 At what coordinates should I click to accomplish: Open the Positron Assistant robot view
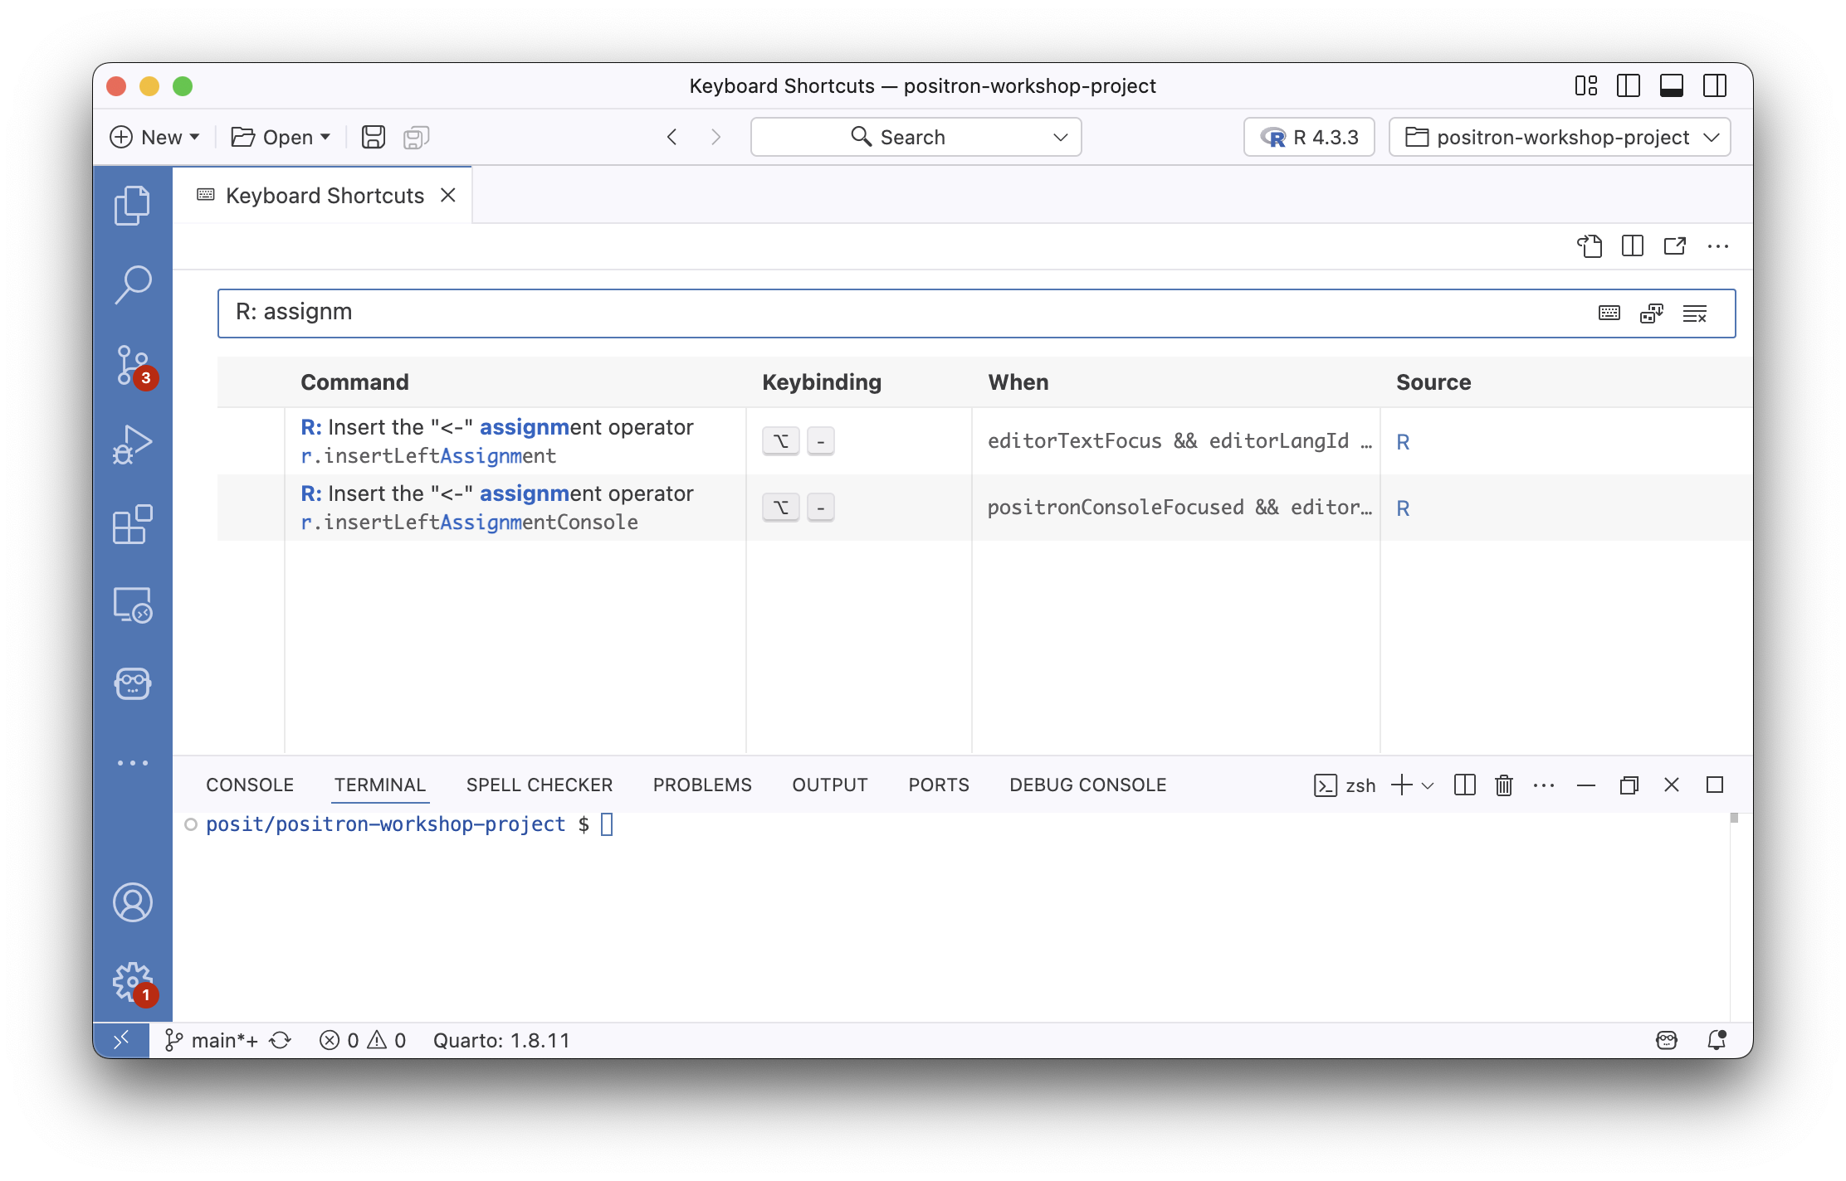pyautogui.click(x=132, y=684)
